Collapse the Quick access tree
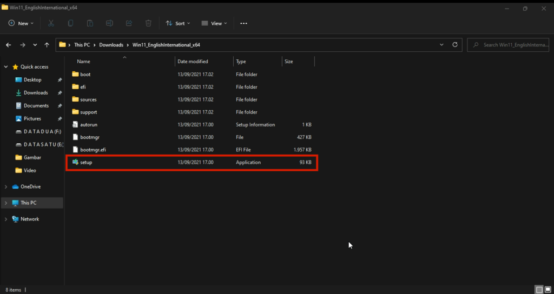Image resolution: width=554 pixels, height=294 pixels. point(6,66)
